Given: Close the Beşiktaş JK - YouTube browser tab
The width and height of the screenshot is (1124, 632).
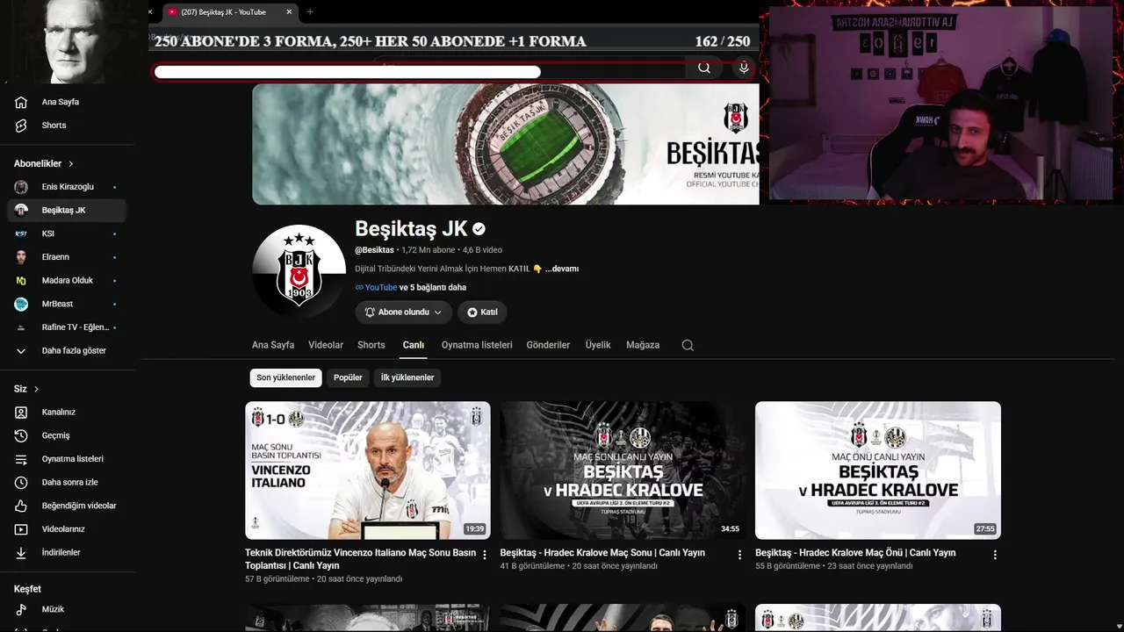Looking at the screenshot, I should pos(289,11).
